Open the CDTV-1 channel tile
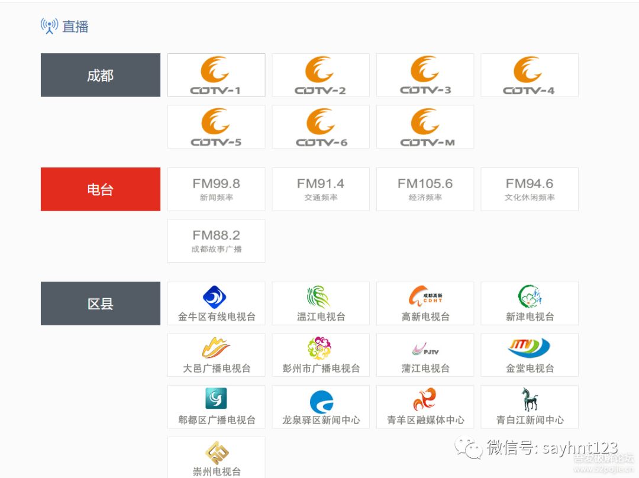The image size is (639, 478). pyautogui.click(x=216, y=75)
